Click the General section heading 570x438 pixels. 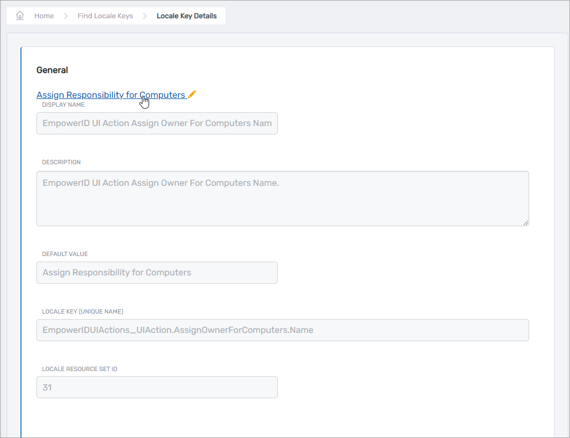[52, 70]
